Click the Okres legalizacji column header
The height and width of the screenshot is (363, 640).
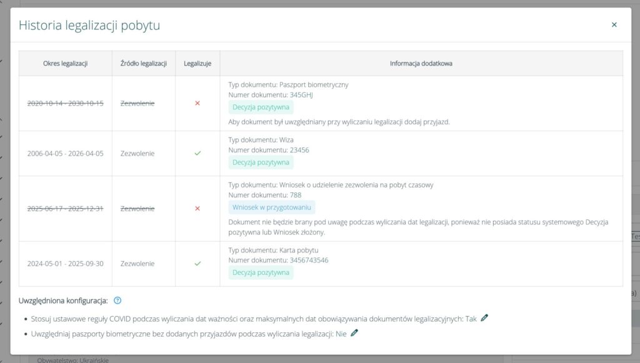click(x=65, y=63)
